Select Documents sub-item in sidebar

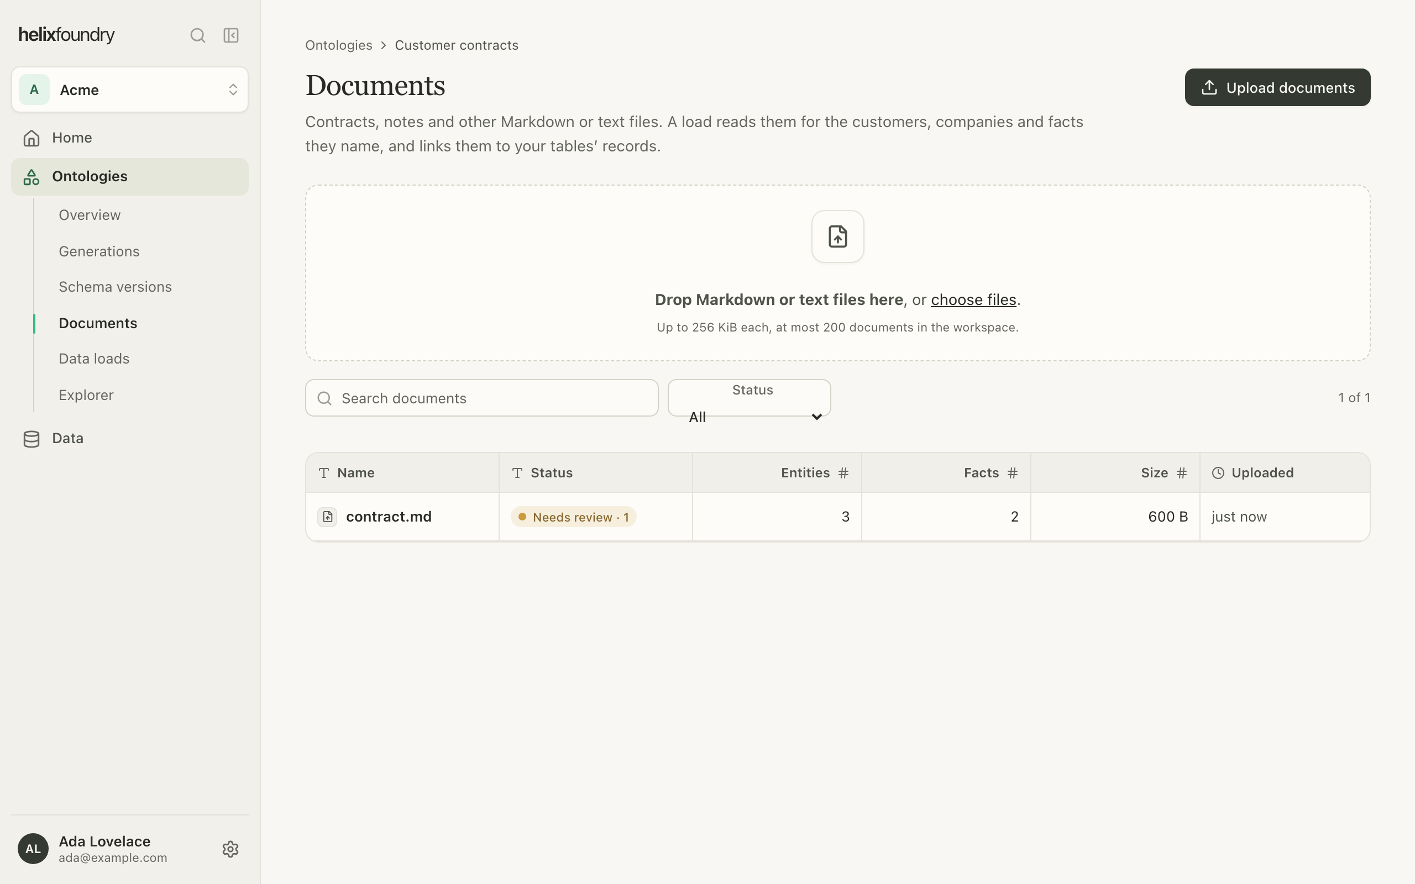pos(98,323)
